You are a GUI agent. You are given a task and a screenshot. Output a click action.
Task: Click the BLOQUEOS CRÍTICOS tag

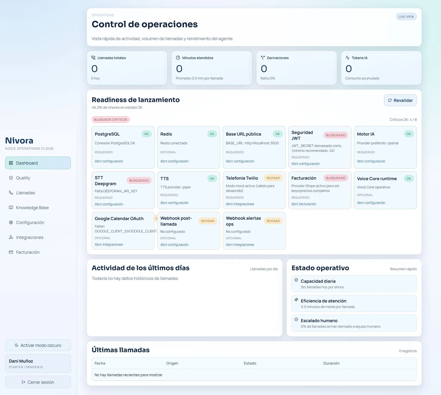[x=111, y=120]
